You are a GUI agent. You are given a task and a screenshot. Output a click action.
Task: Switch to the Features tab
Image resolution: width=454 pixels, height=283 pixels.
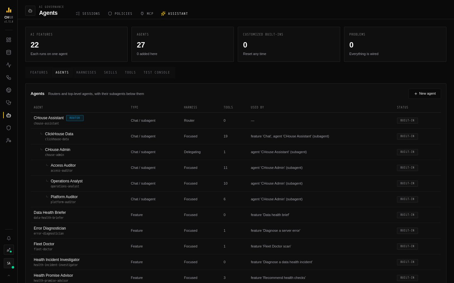(x=39, y=73)
